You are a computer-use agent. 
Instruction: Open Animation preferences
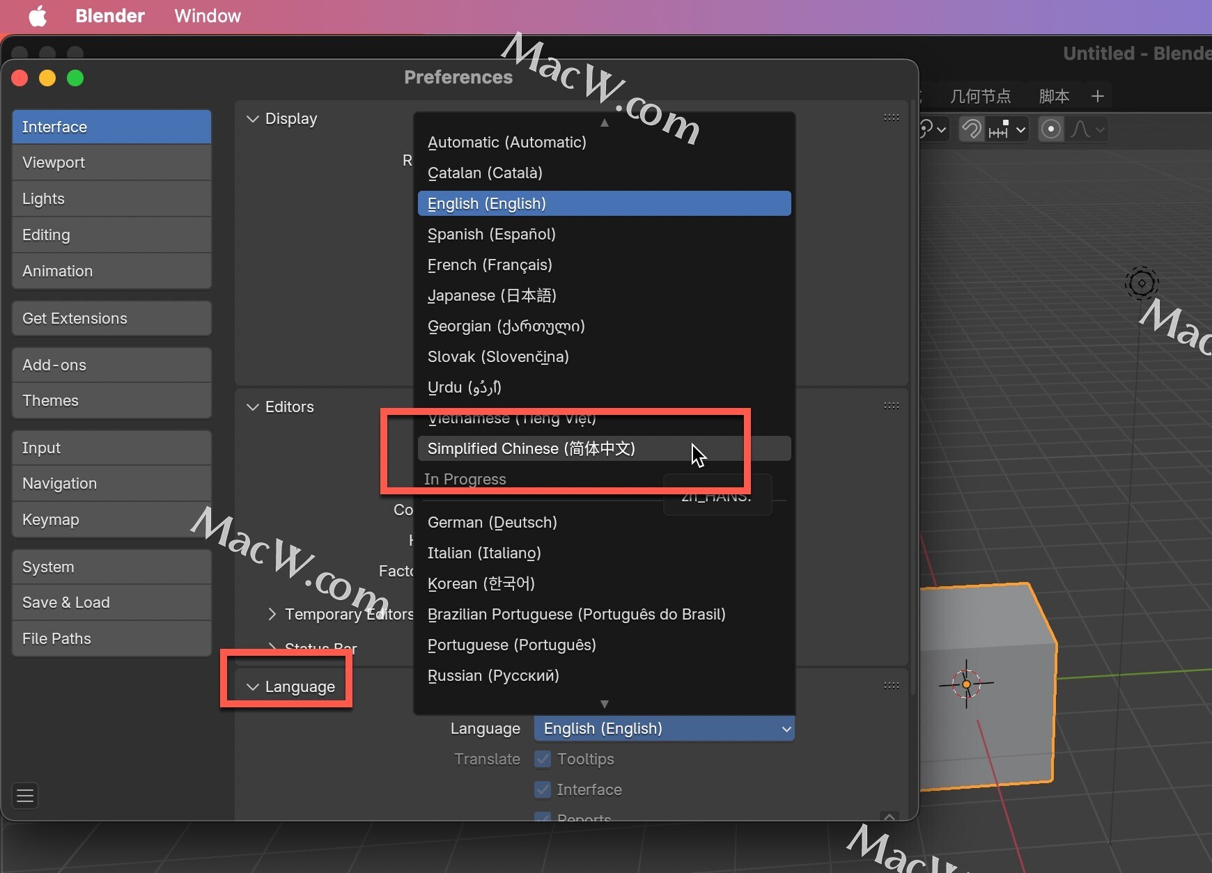point(111,271)
